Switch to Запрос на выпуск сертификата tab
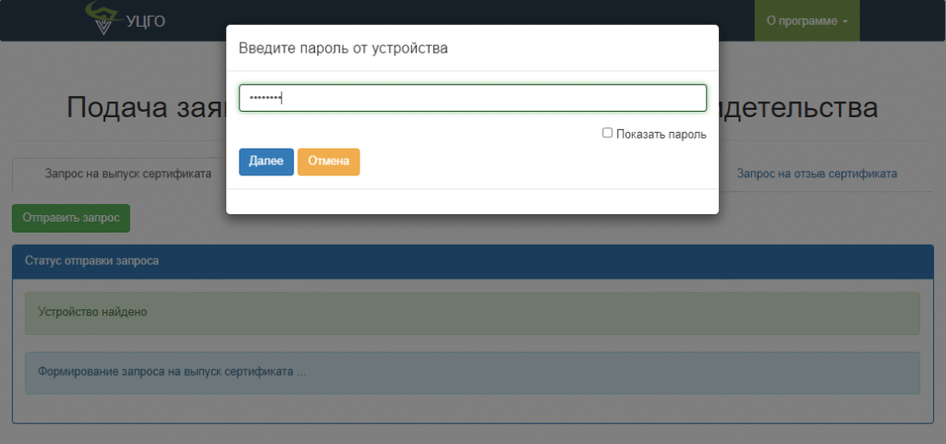 (x=127, y=174)
